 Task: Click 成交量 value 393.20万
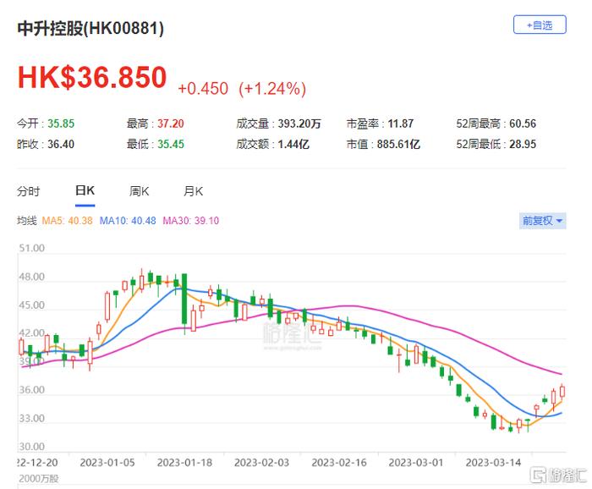click(x=299, y=124)
